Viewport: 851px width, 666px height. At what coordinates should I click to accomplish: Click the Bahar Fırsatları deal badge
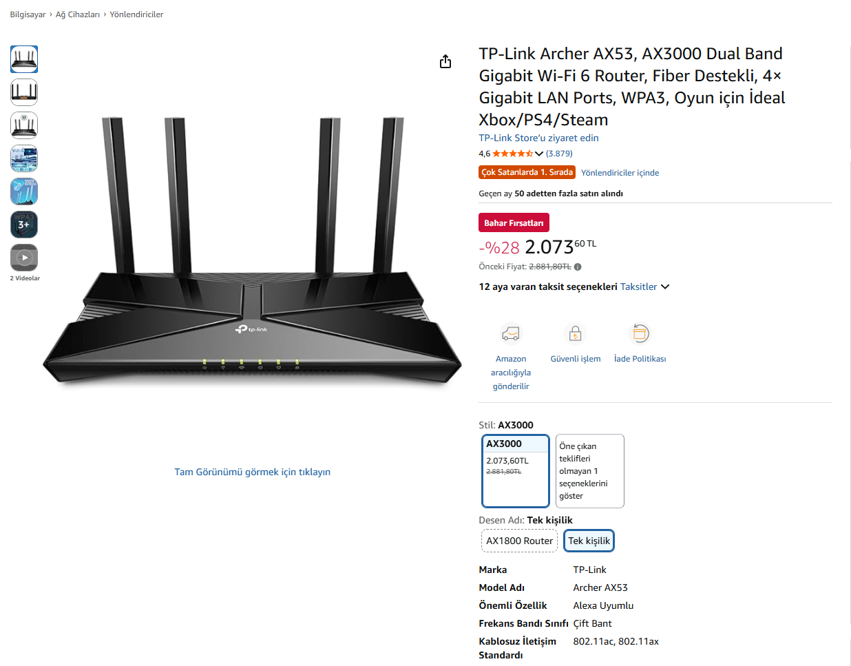pyautogui.click(x=514, y=223)
